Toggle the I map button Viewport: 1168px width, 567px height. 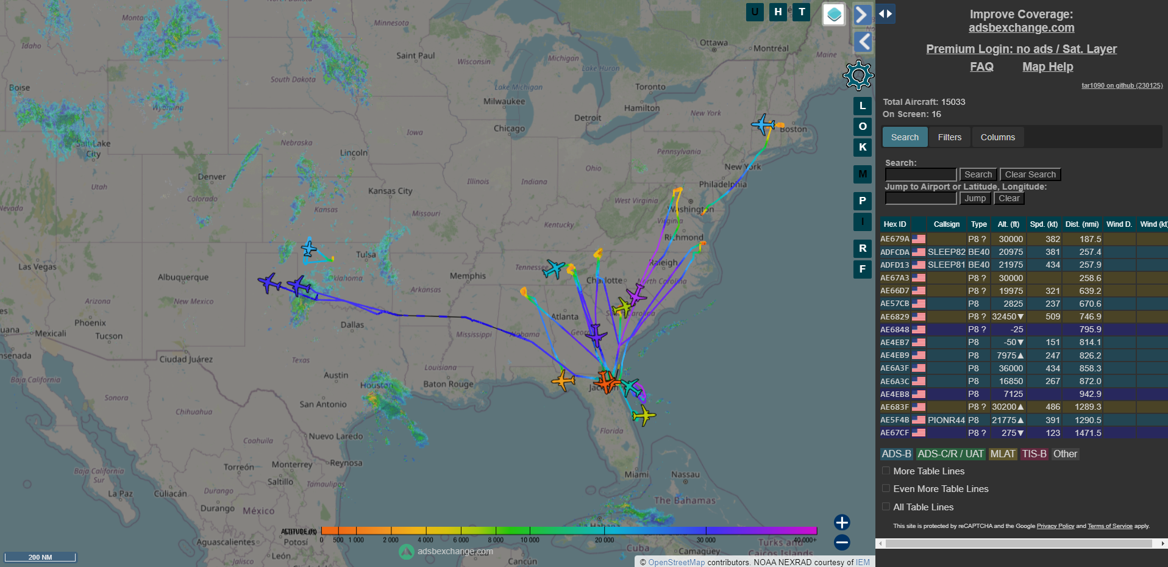[863, 221]
